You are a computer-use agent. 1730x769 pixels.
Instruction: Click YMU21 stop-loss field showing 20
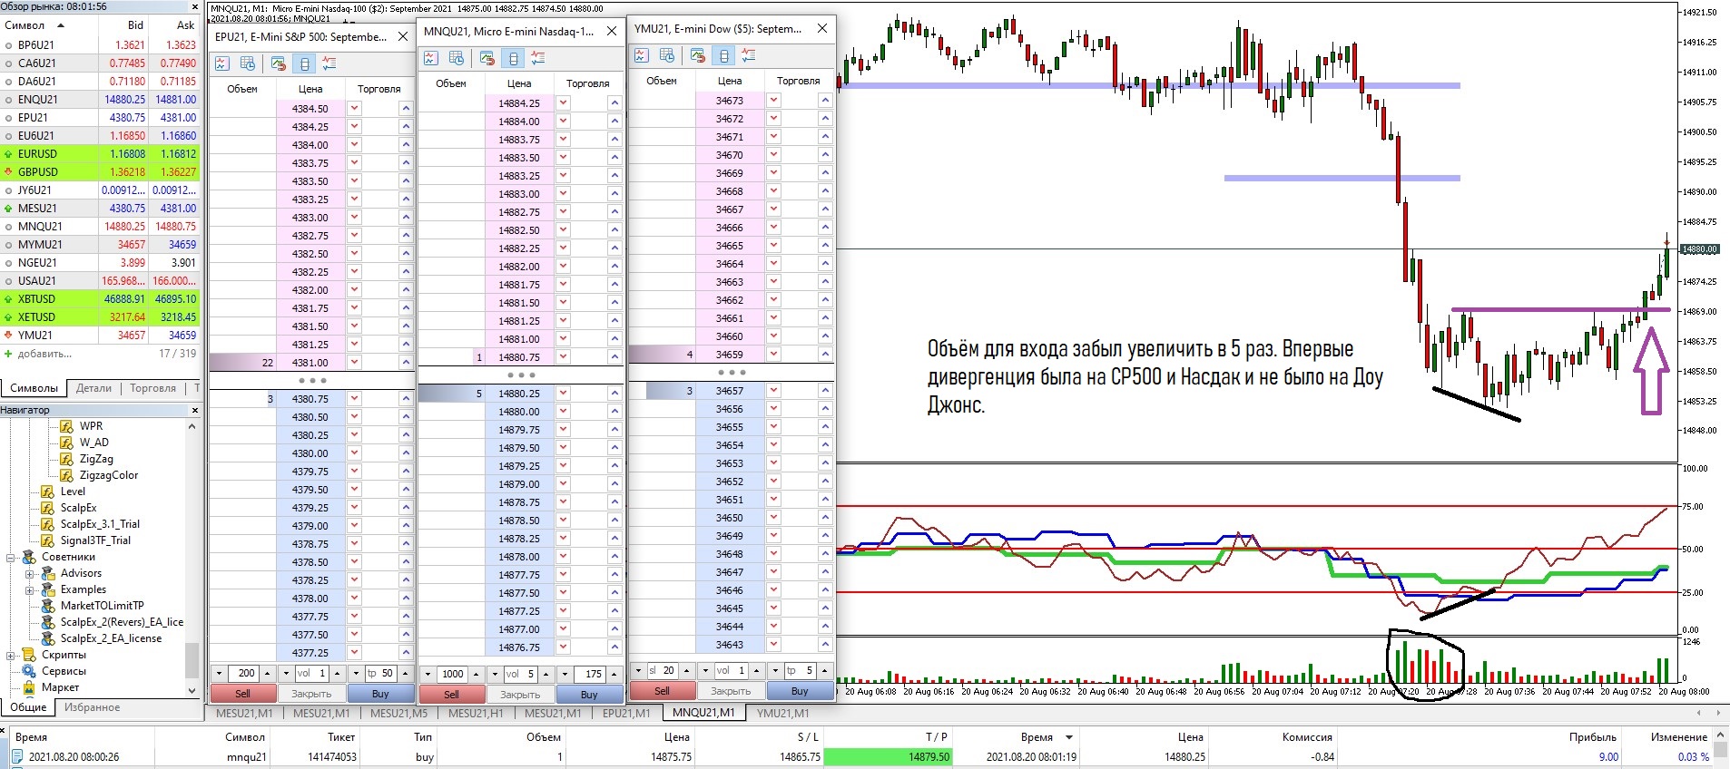pyautogui.click(x=662, y=671)
